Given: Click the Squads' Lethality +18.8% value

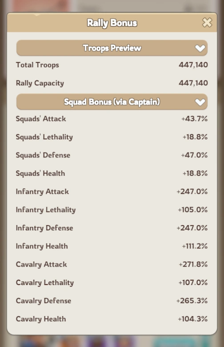Looking at the screenshot, I should tap(195, 137).
